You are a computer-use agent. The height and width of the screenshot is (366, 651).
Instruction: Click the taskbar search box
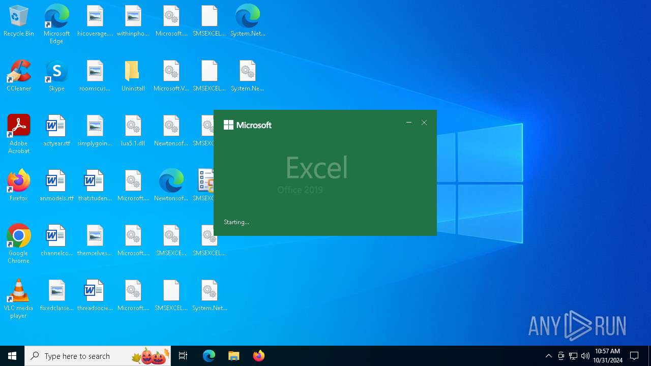coord(98,356)
